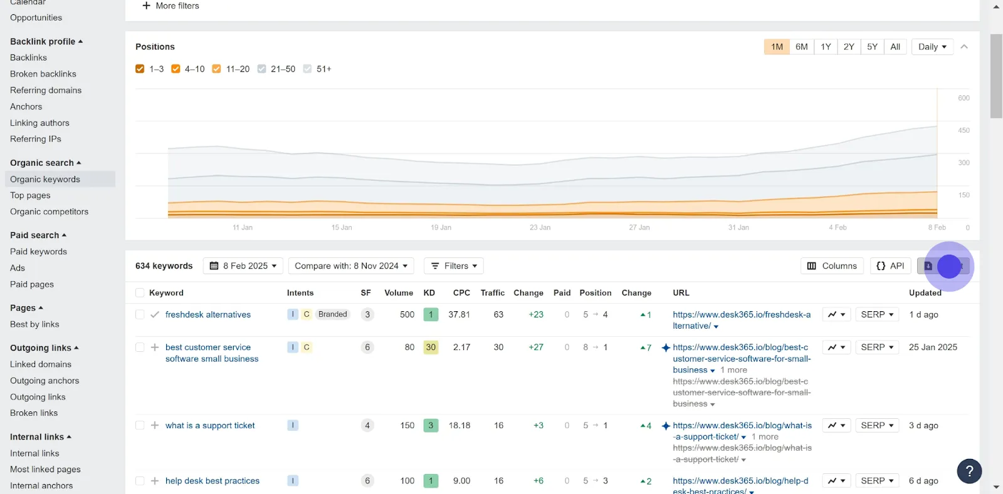Click the Columns layout icon
This screenshot has height=494, width=1003.
click(x=812, y=266)
